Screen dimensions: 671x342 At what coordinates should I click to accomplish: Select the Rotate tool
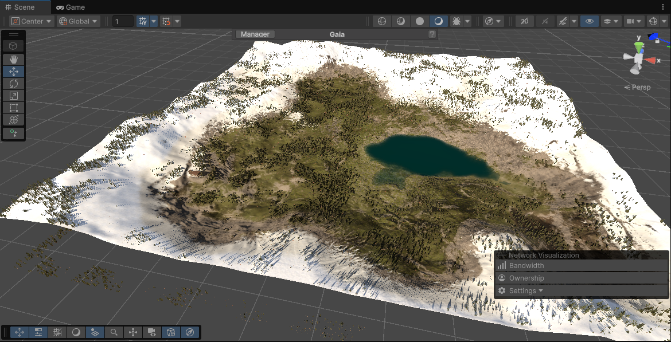point(14,84)
